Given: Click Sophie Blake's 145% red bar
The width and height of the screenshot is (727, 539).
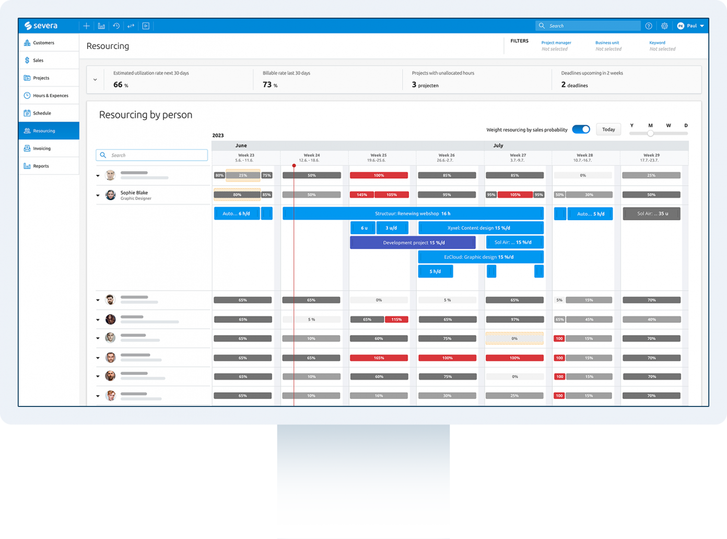Looking at the screenshot, I should (361, 195).
